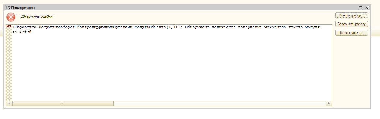Screen dimensions: 380x119
Task: Click the horizontal scrollbar thumb
Action: click(63, 103)
